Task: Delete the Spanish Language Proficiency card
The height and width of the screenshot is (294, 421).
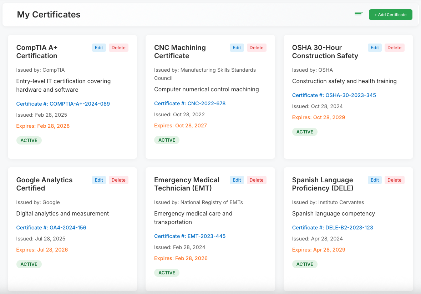Action: coord(394,180)
